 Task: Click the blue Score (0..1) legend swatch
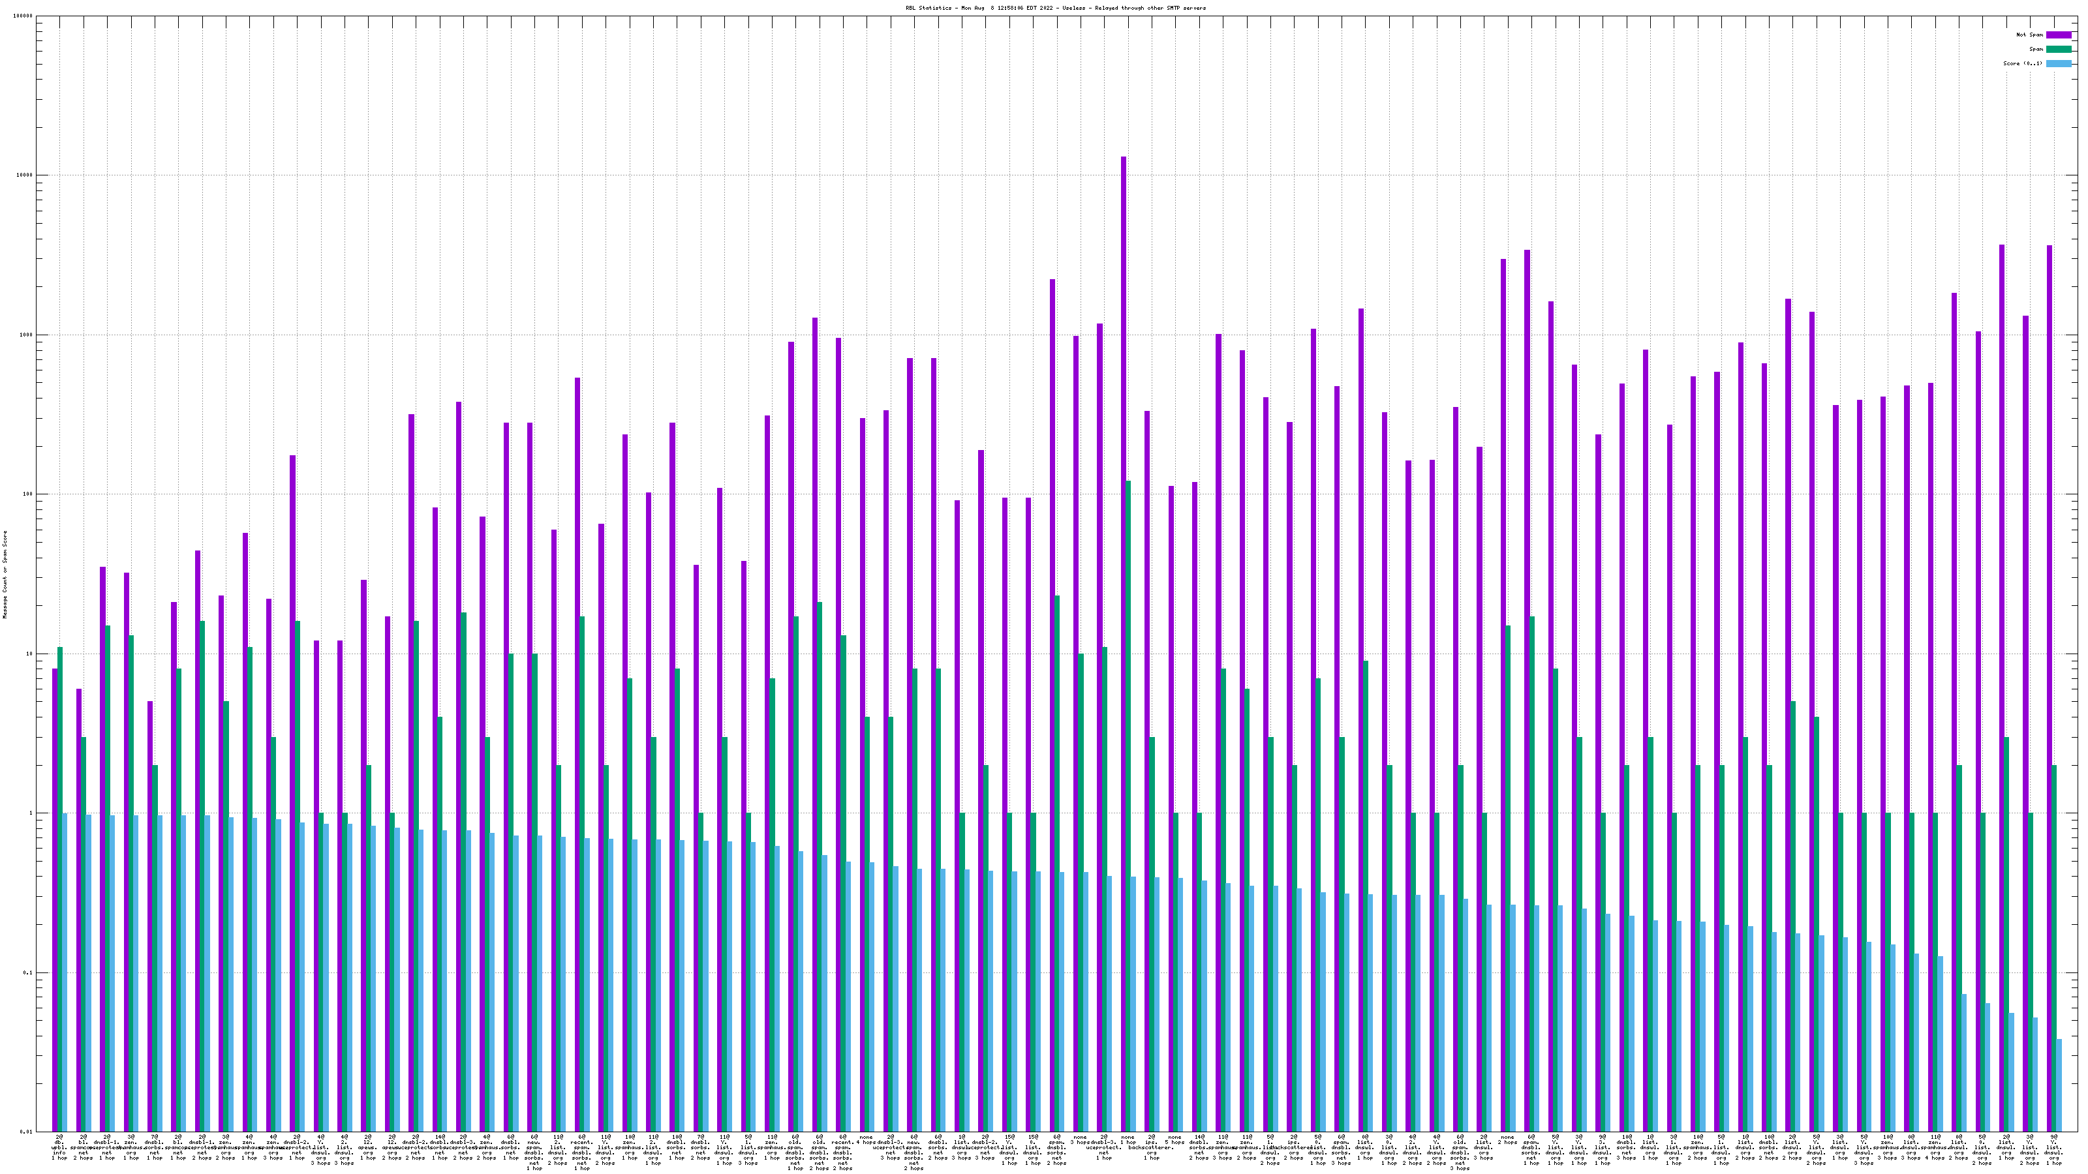point(2059,63)
